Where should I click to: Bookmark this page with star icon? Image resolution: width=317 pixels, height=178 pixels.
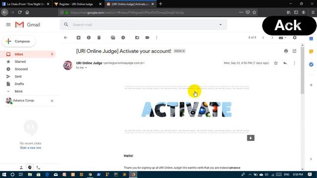click(x=254, y=12)
